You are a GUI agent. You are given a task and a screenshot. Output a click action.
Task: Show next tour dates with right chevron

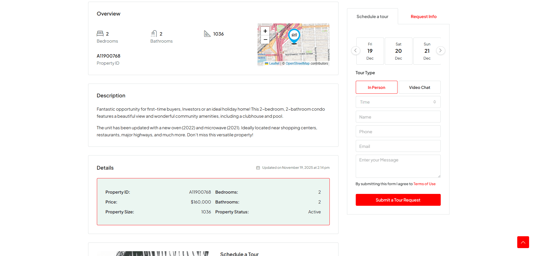(440, 51)
